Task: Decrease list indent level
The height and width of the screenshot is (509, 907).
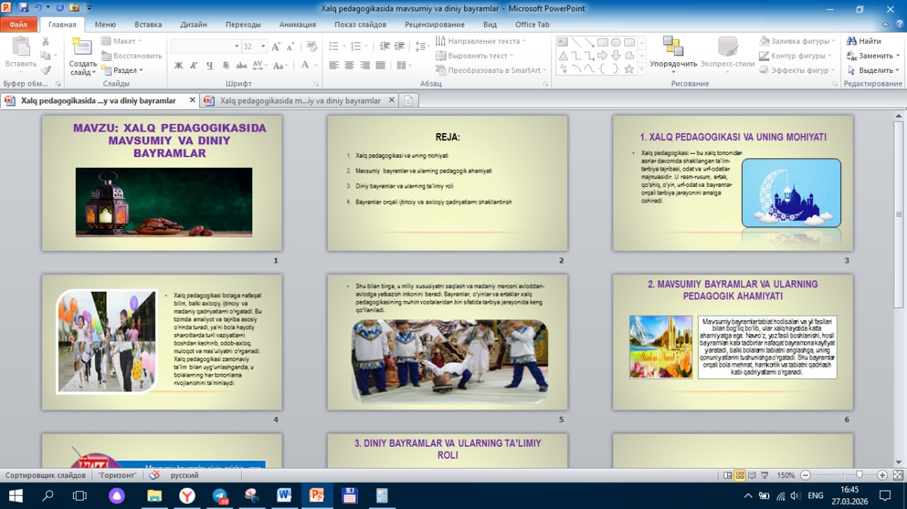Action: click(384, 47)
